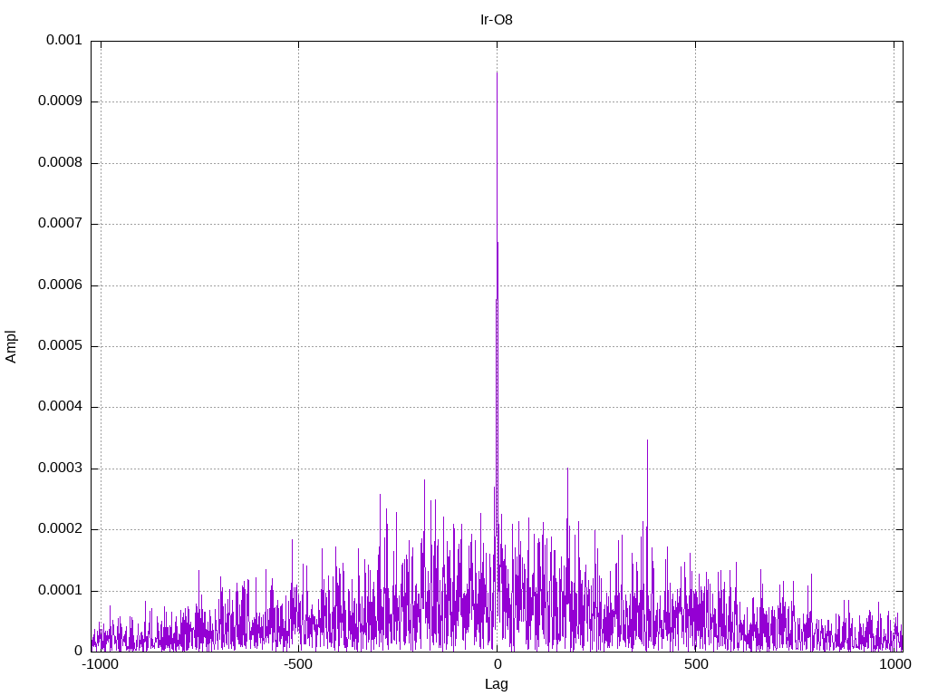Click the tip of the tallest central peak
The height and width of the screenshot is (696, 928).
coord(498,72)
